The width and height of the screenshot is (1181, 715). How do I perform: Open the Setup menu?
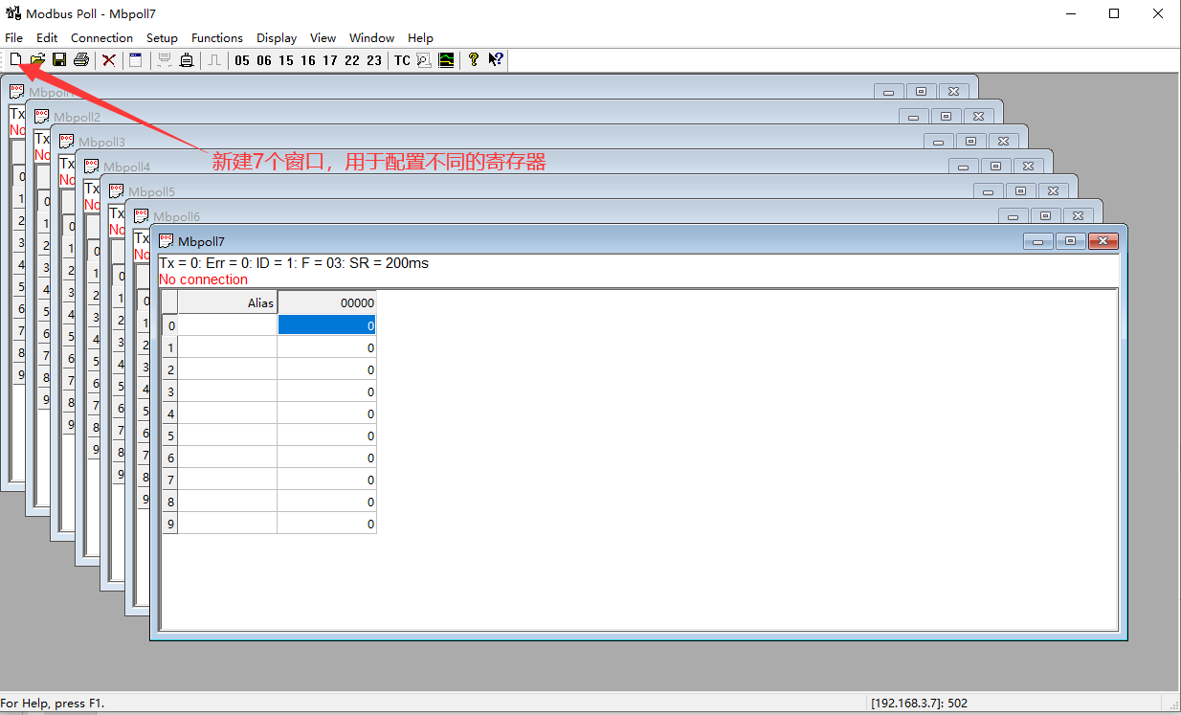(162, 38)
